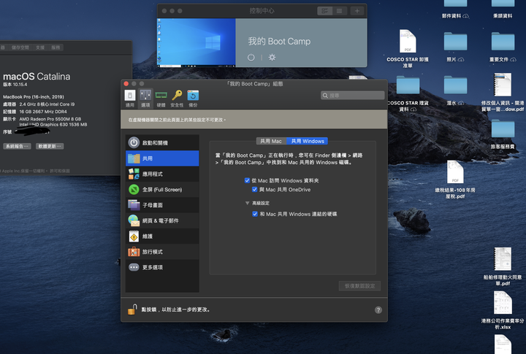The image size is (526, 354).
Task: Toggle 從 Mac 訪問 Windows 資料夾 checkbox
Action: tap(247, 180)
